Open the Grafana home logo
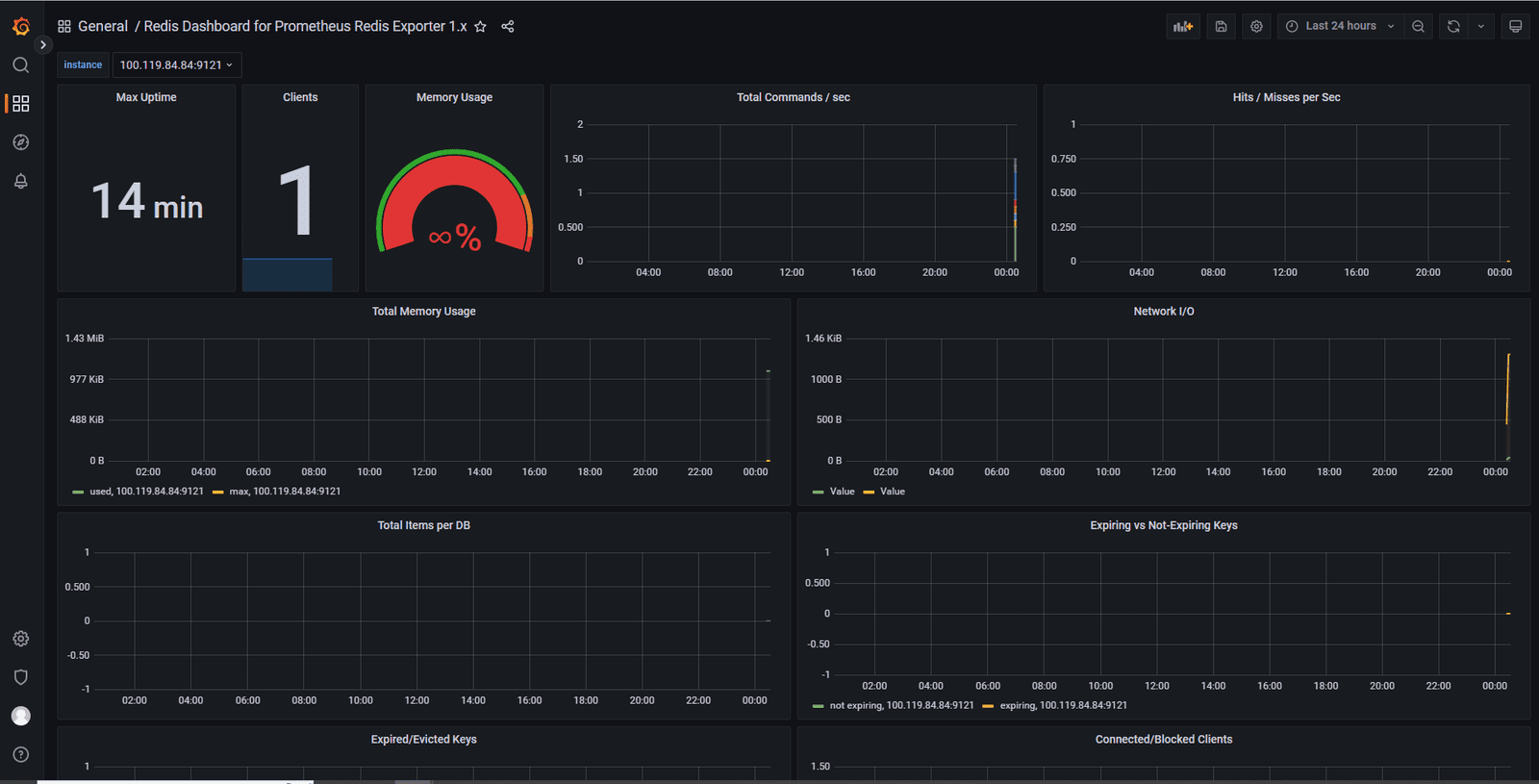The width and height of the screenshot is (1539, 784). pyautogui.click(x=21, y=26)
